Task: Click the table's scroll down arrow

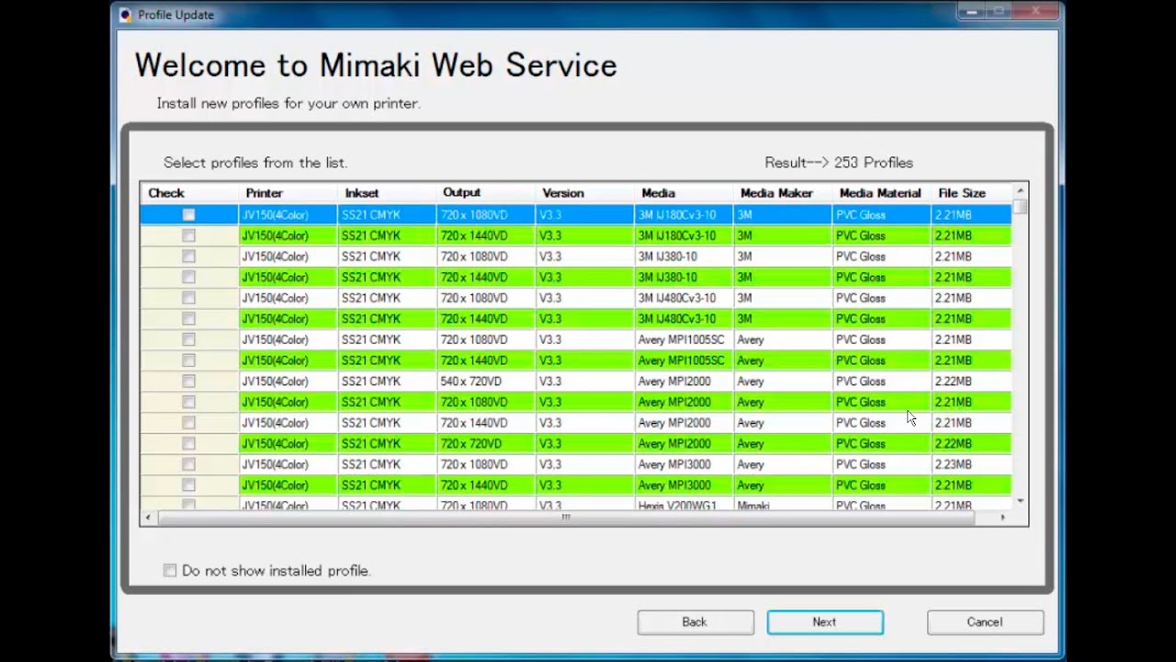Action: pyautogui.click(x=1020, y=501)
